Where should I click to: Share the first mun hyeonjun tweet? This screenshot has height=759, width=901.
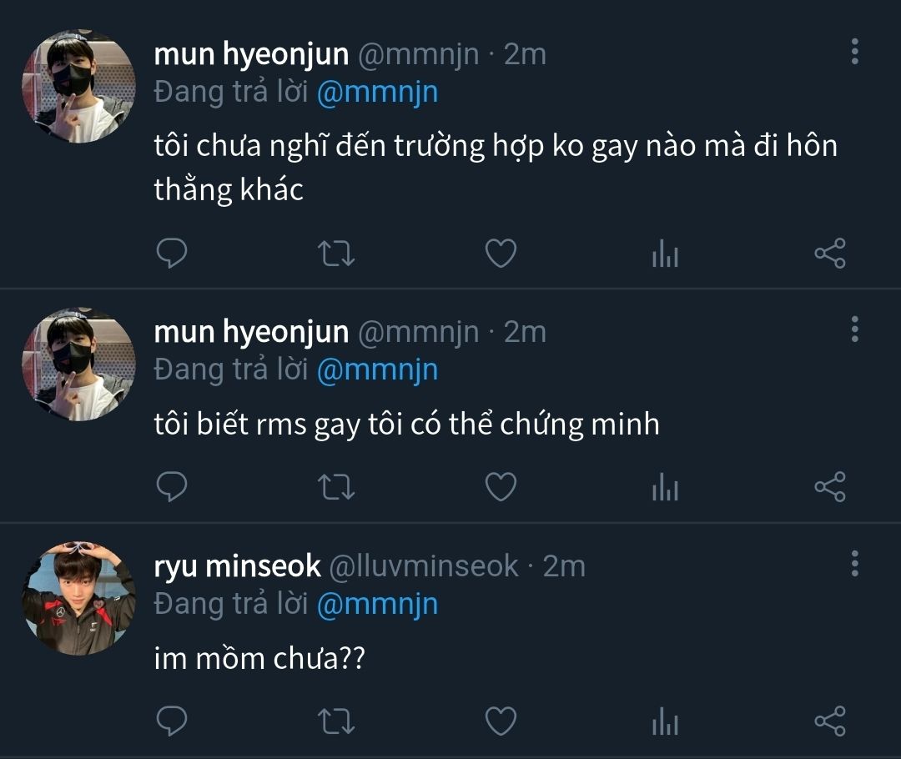(x=830, y=254)
